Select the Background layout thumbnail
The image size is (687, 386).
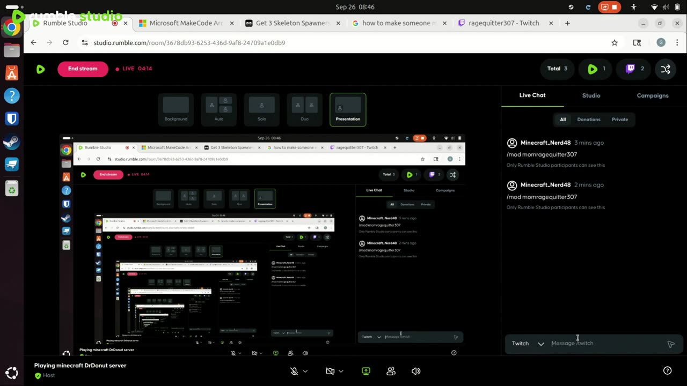176,109
